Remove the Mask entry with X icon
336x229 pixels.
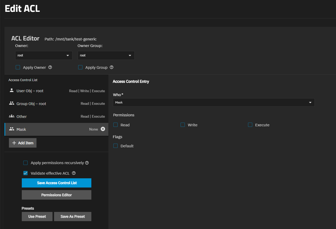click(x=103, y=129)
